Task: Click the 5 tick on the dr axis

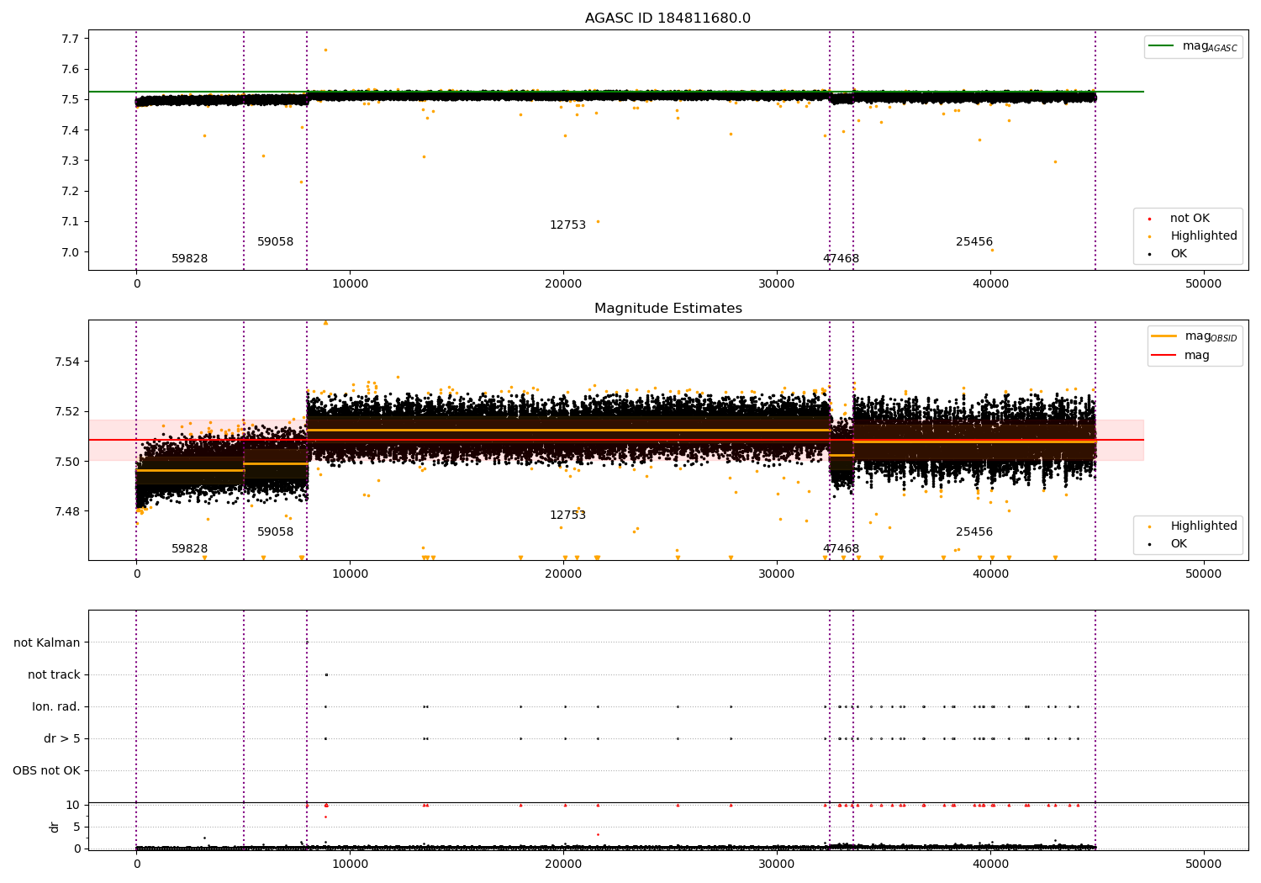Action: [77, 827]
